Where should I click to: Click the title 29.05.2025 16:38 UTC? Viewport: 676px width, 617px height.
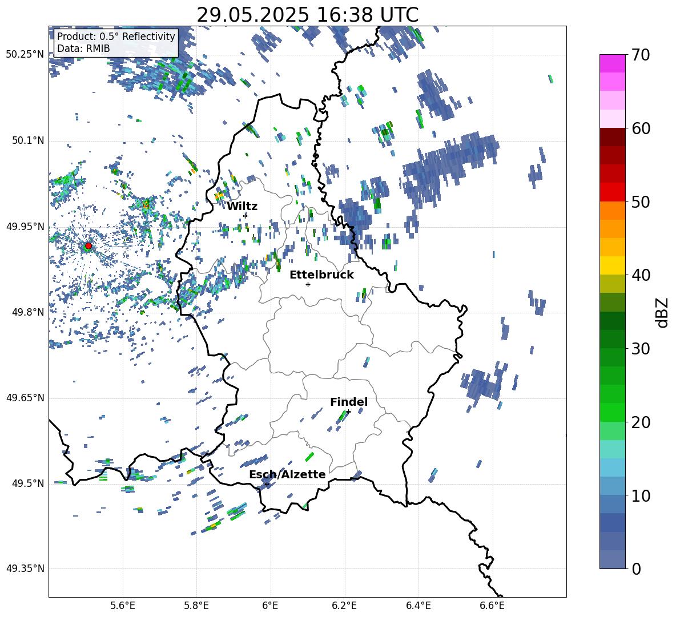pos(308,15)
